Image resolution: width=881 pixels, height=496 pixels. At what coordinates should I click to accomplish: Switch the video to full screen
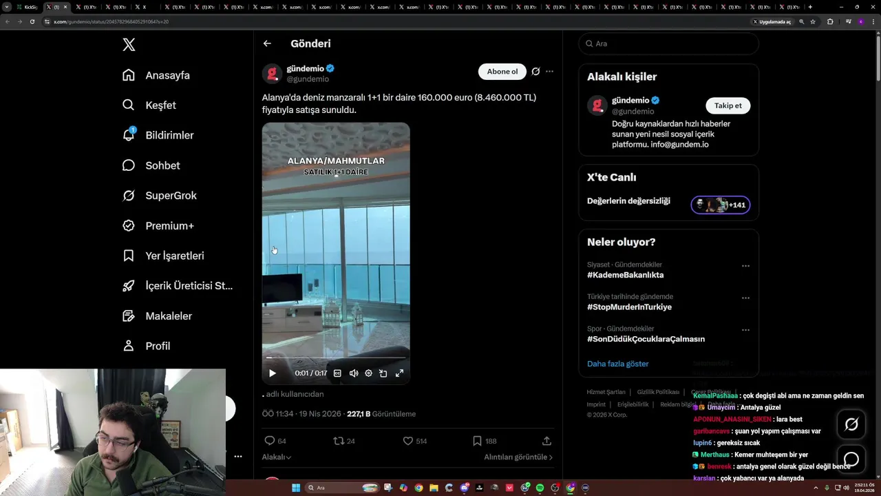(x=399, y=373)
